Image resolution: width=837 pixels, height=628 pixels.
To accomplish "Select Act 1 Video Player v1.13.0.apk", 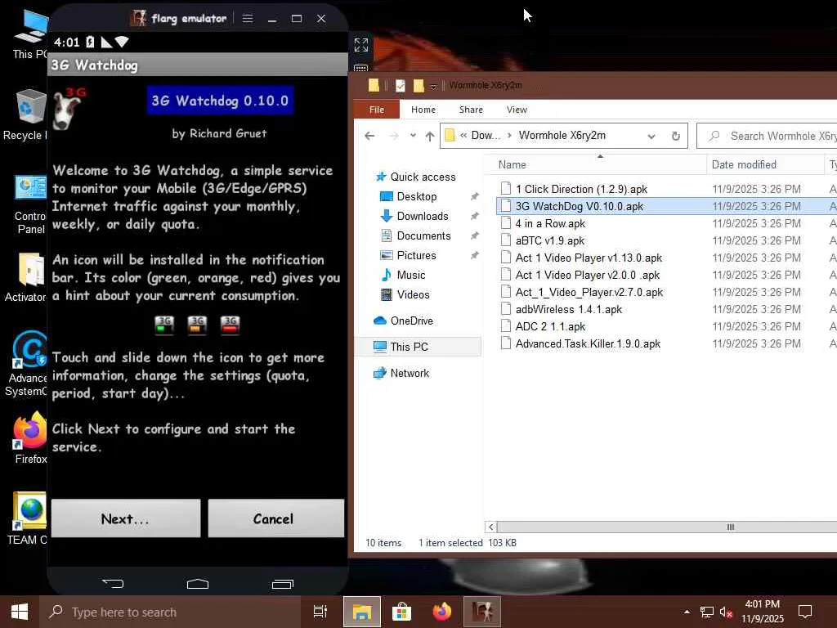I will coord(589,258).
